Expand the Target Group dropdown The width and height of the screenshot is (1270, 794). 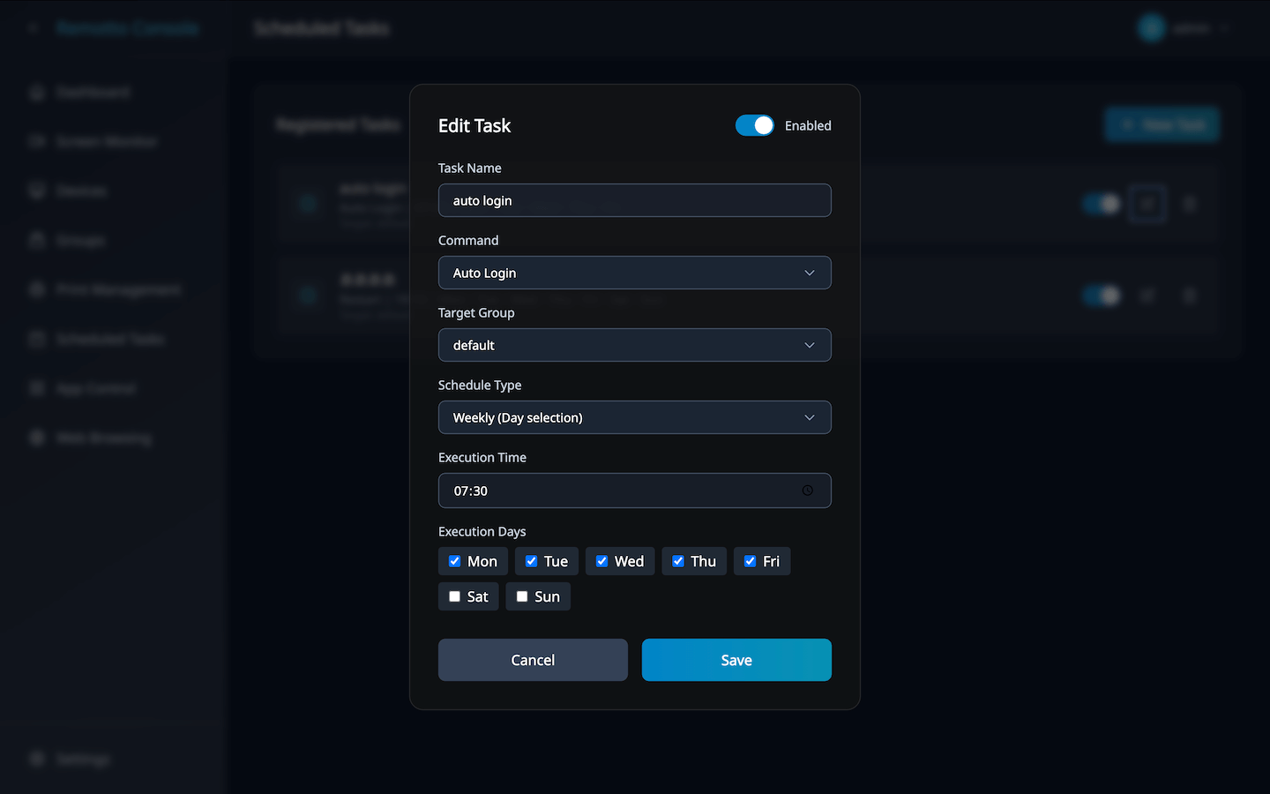coord(634,345)
